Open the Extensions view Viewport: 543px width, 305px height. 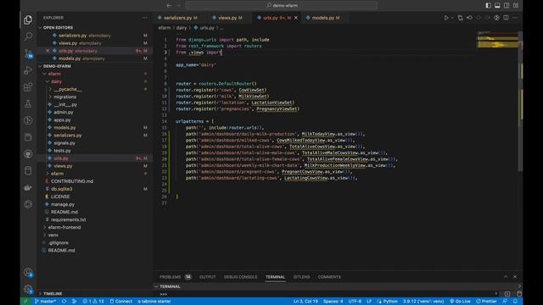pyautogui.click(x=28, y=86)
